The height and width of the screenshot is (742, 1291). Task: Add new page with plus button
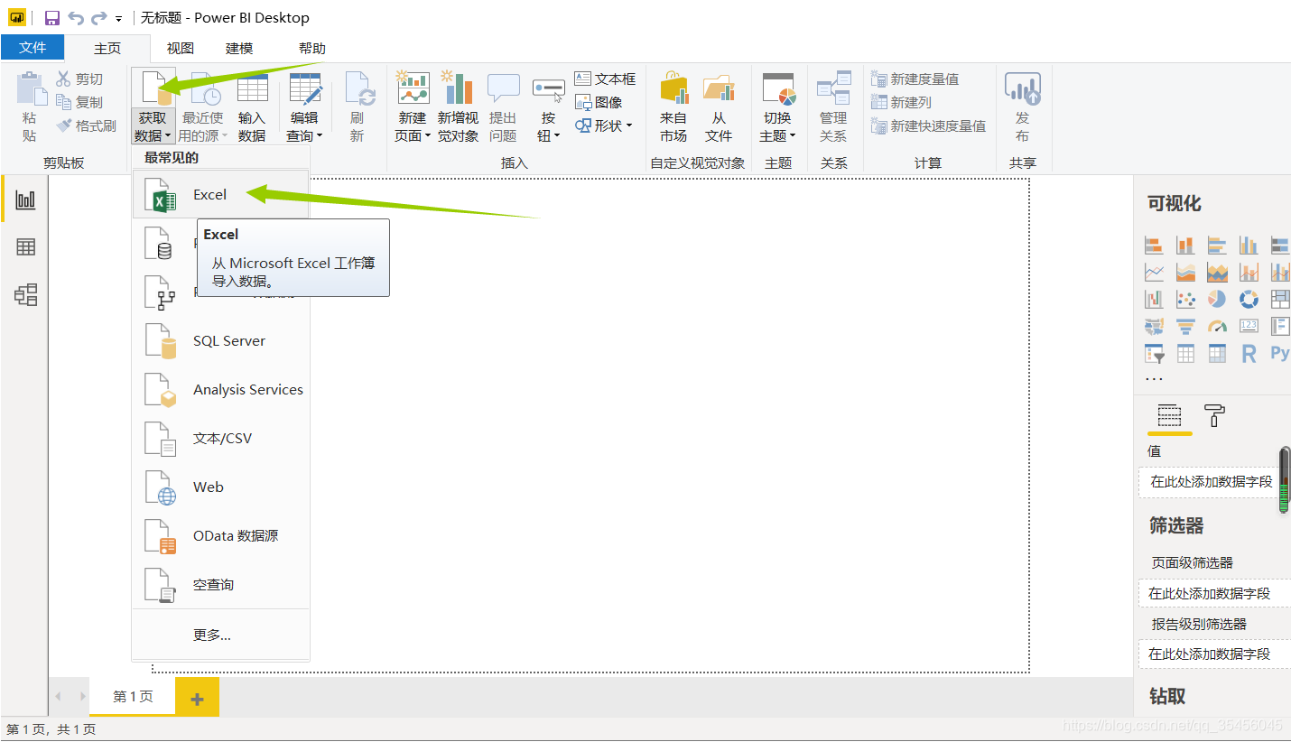[x=197, y=698]
